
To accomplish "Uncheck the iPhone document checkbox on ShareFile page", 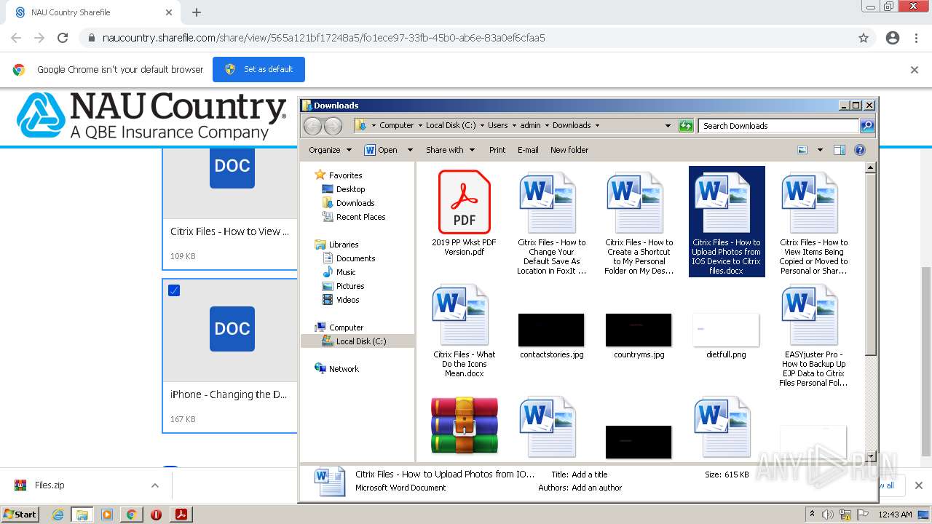I will (174, 290).
